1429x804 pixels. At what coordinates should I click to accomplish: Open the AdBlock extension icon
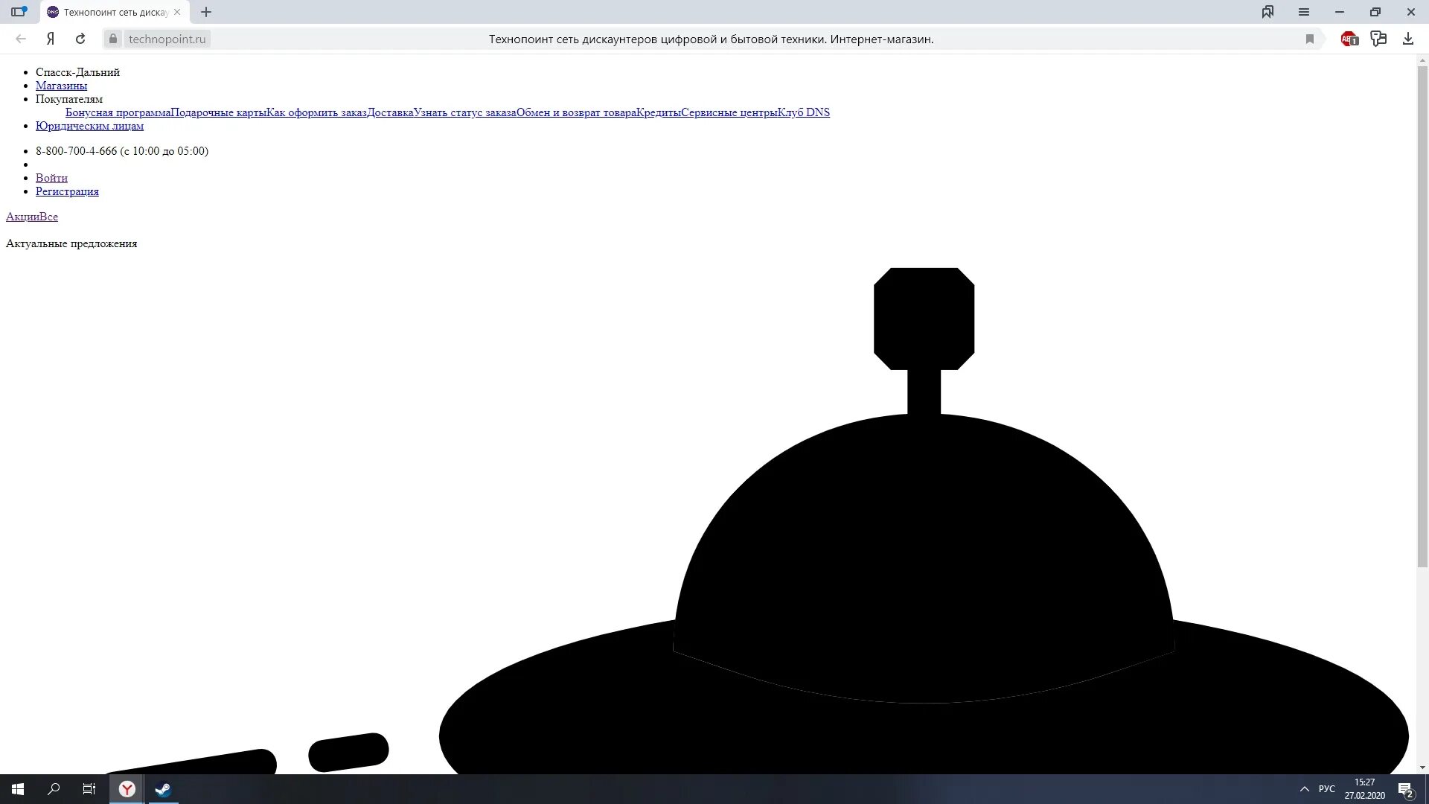click(x=1349, y=39)
